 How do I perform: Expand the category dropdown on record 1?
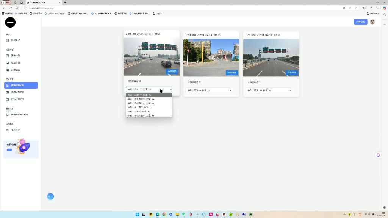pos(269,90)
